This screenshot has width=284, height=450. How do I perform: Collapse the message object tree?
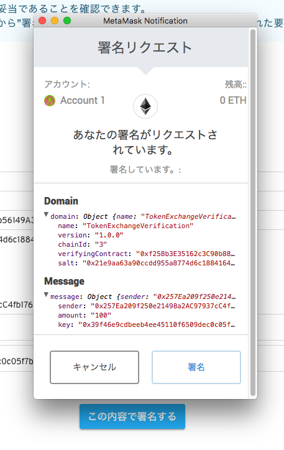tap(46, 295)
